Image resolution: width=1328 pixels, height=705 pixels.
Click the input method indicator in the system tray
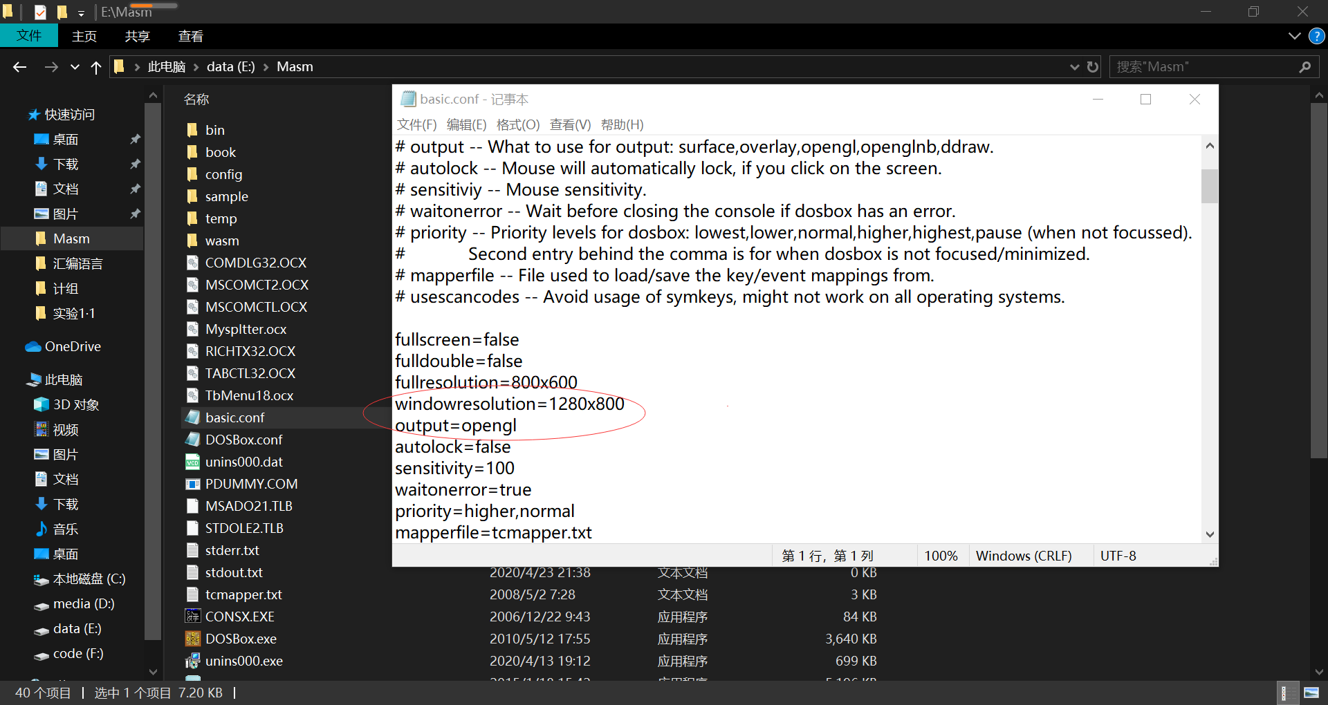(x=1288, y=693)
